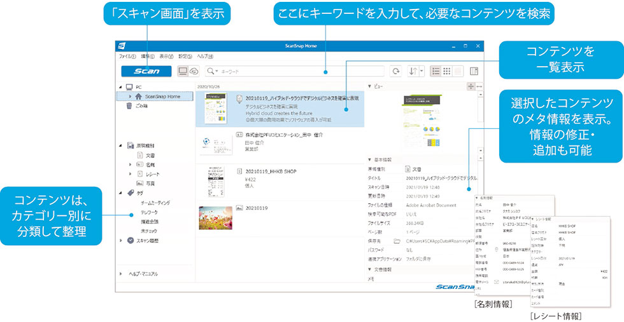Collapse the ビュー preview section
The image size is (624, 322).
click(369, 86)
